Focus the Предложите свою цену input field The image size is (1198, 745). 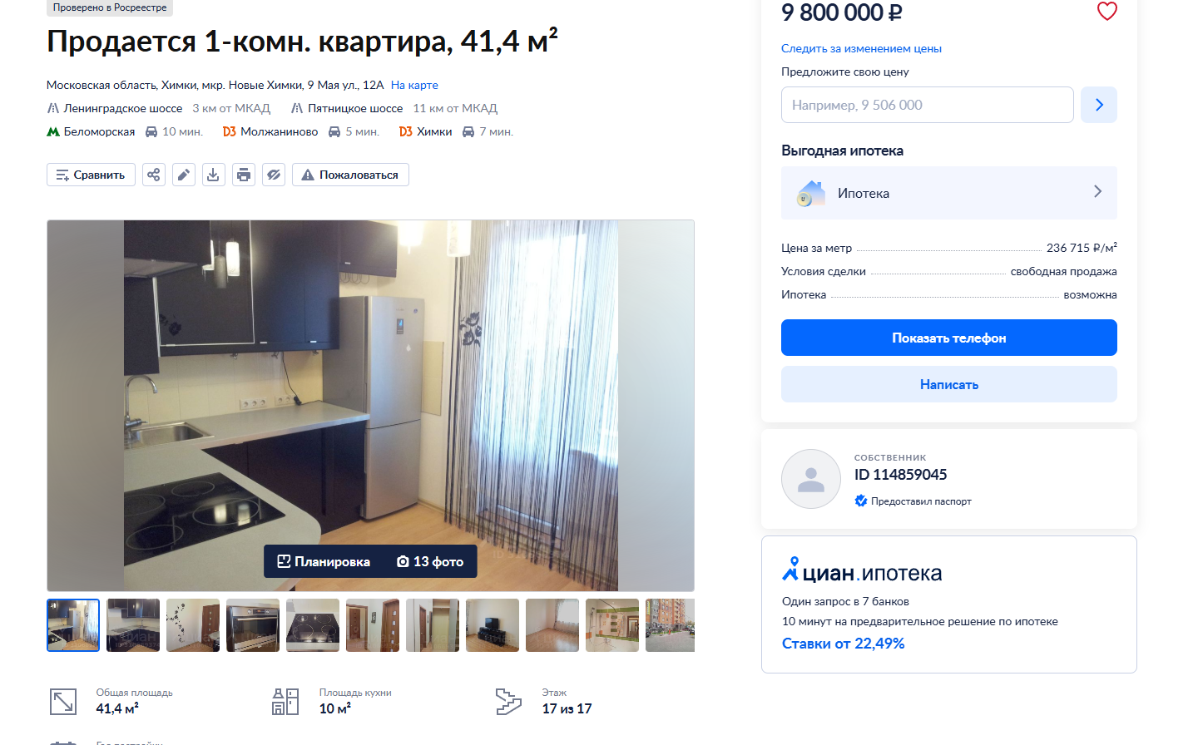[x=928, y=105]
